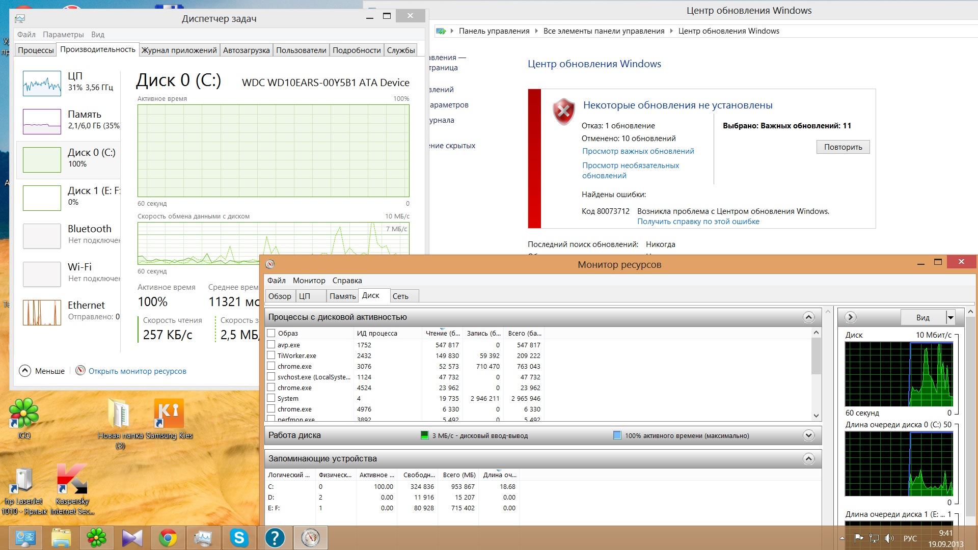Open the hp LaserJet 1010 desktop shortcut

pyautogui.click(x=24, y=491)
